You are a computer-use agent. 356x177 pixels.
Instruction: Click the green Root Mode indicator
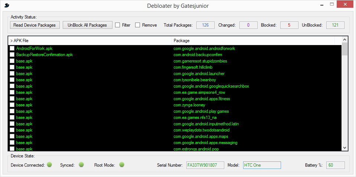[122, 165]
